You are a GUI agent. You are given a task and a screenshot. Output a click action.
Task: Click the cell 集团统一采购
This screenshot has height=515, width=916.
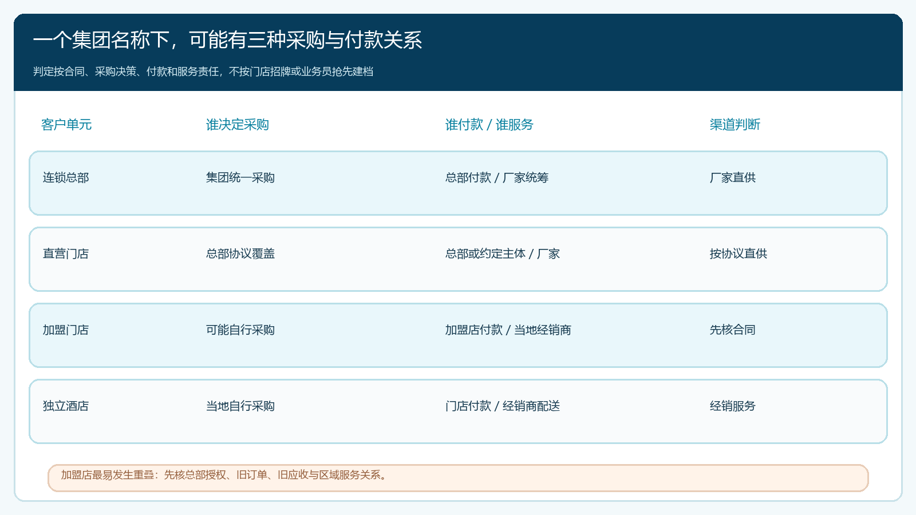[240, 178]
